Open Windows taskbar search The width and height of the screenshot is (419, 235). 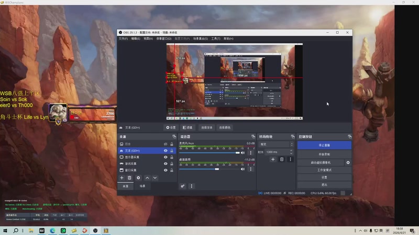[x=16, y=230]
